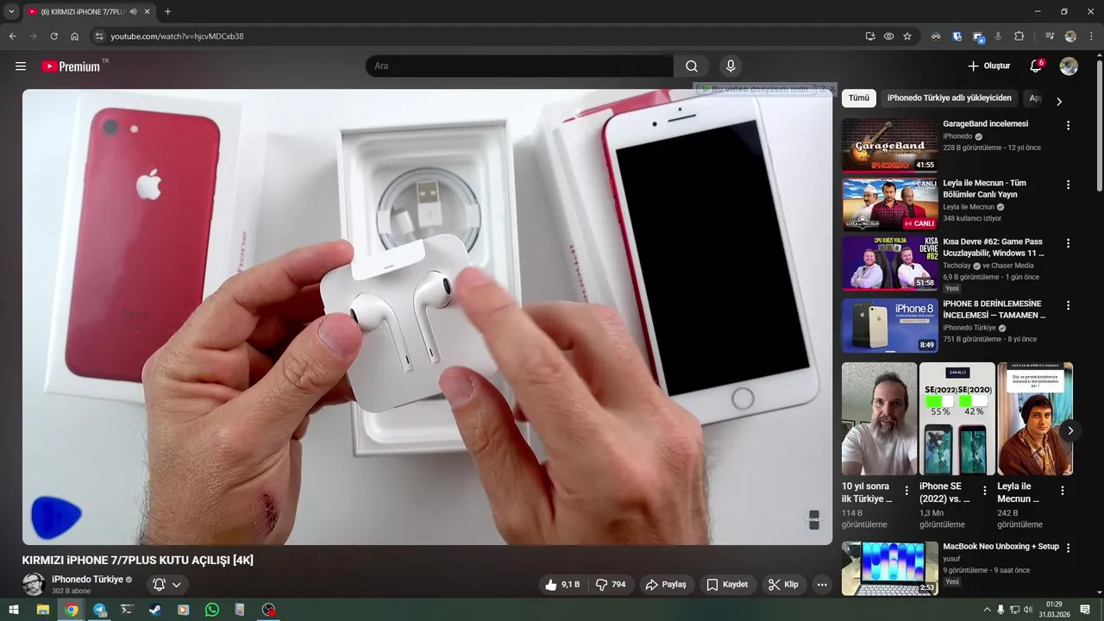Open the iPhonedo Türkiye channel avatar
1104x621 pixels.
[34, 584]
